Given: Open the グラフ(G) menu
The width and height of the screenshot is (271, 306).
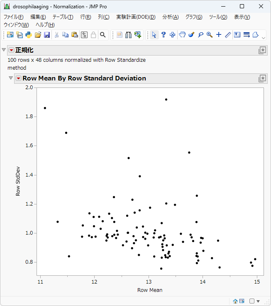Looking at the screenshot, I should (x=194, y=17).
